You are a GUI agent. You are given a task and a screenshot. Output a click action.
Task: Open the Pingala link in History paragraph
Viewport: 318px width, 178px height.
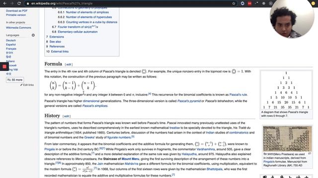(x=50, y=149)
